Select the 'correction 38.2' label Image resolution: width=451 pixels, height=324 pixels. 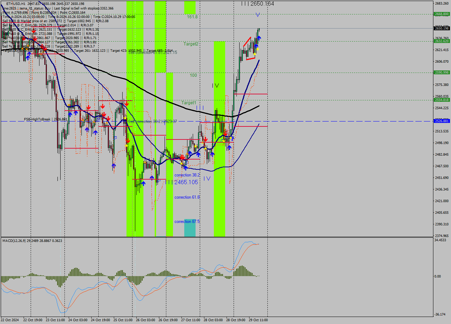[x=187, y=175]
